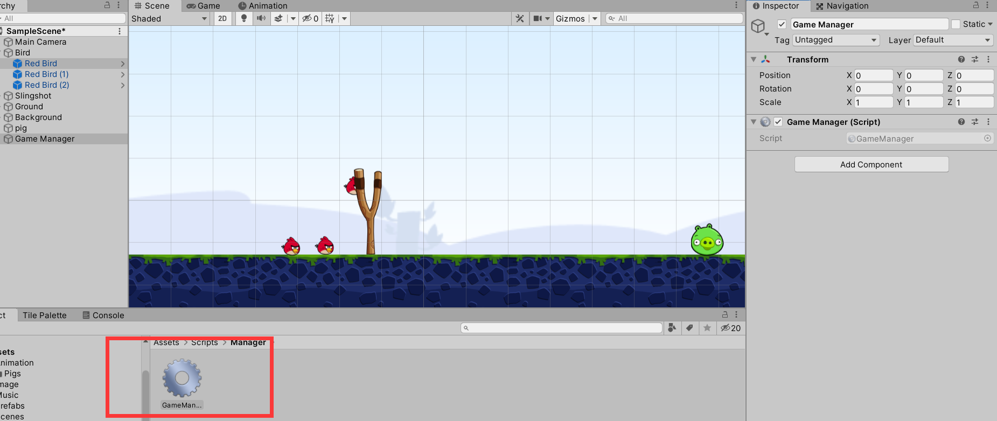Open Game Manager script help icon

pos(961,122)
